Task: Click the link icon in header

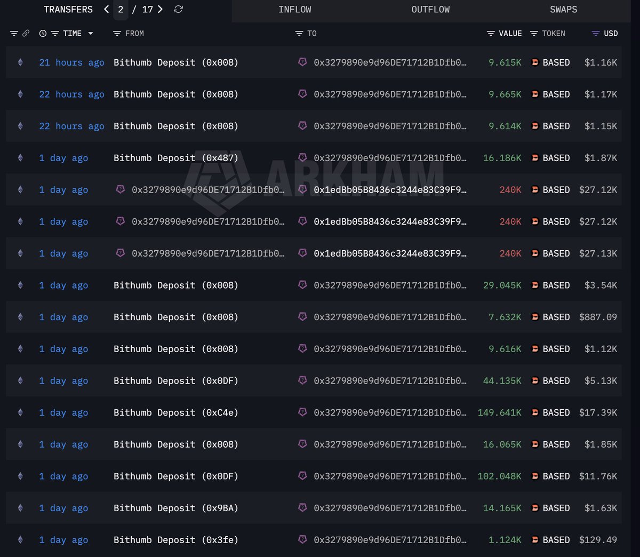Action: [26, 33]
